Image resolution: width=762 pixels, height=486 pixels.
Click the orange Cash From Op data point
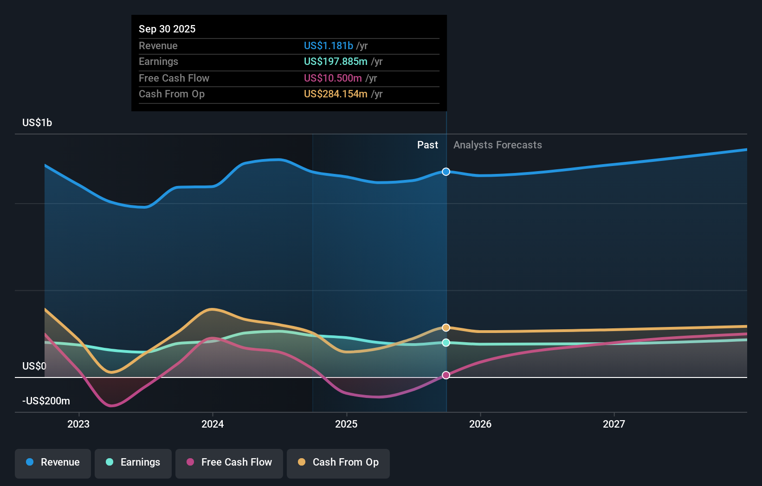(446, 327)
